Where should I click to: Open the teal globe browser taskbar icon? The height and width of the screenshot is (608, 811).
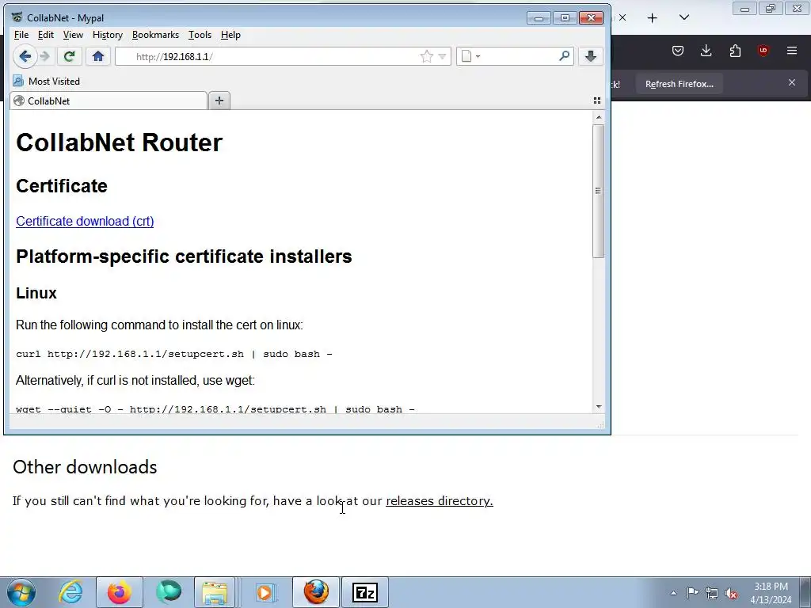(x=169, y=592)
